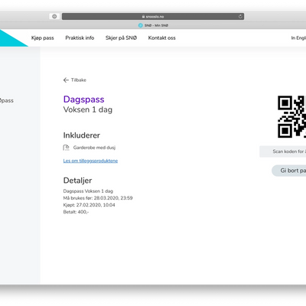Click the Betalt: 400,- line

point(76,212)
